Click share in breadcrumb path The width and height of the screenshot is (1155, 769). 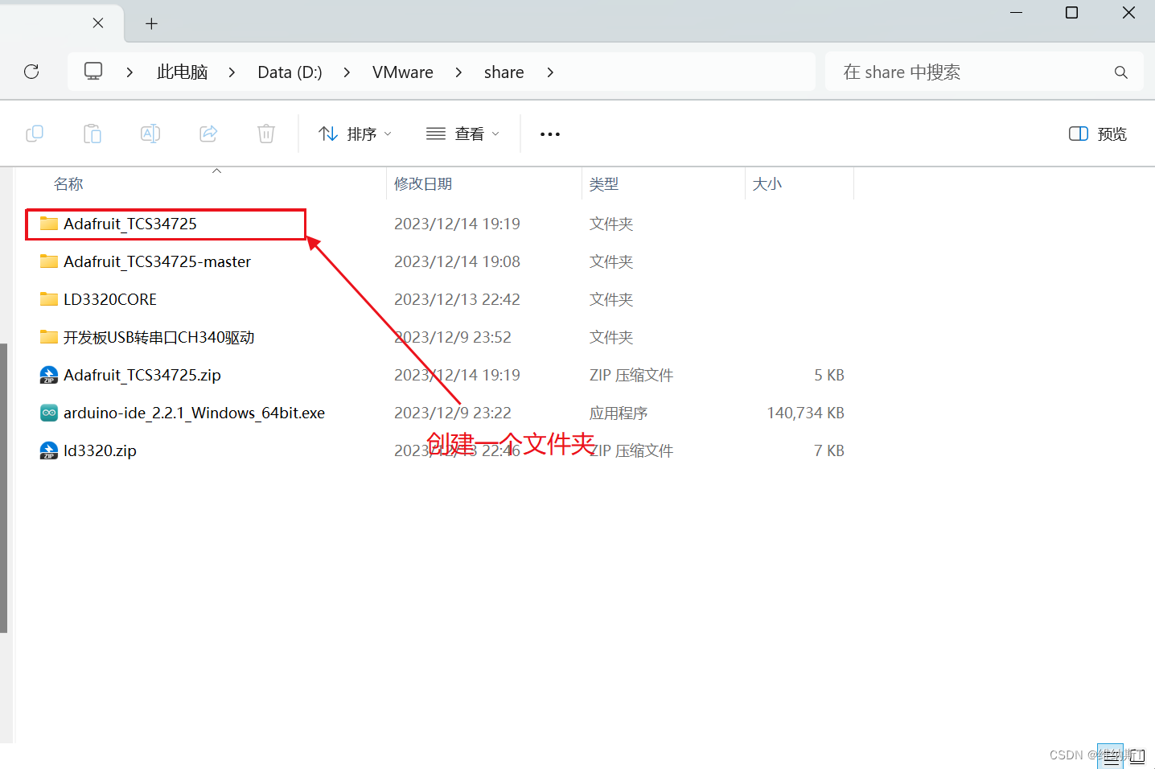click(504, 72)
